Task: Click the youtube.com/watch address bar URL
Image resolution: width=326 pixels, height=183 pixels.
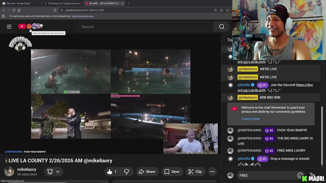Action: click(x=85, y=10)
